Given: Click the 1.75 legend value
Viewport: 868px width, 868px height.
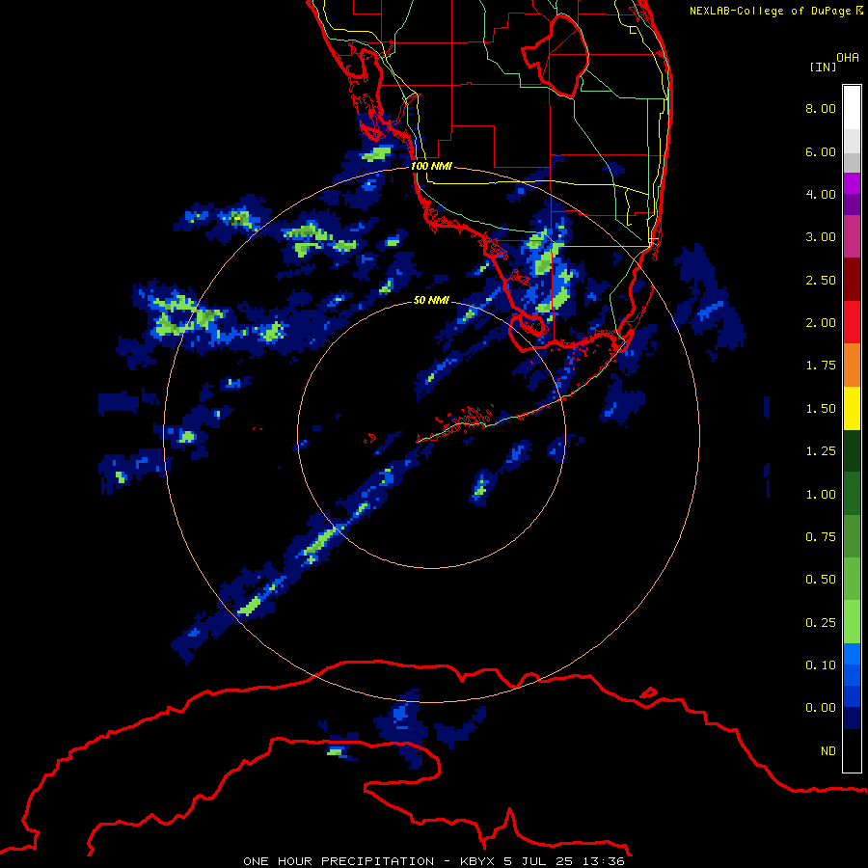Looking at the screenshot, I should tap(821, 366).
